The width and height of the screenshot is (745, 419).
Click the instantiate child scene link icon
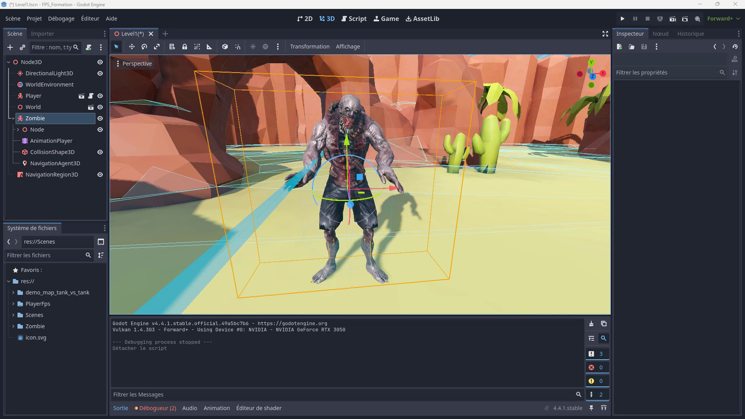[23, 47]
